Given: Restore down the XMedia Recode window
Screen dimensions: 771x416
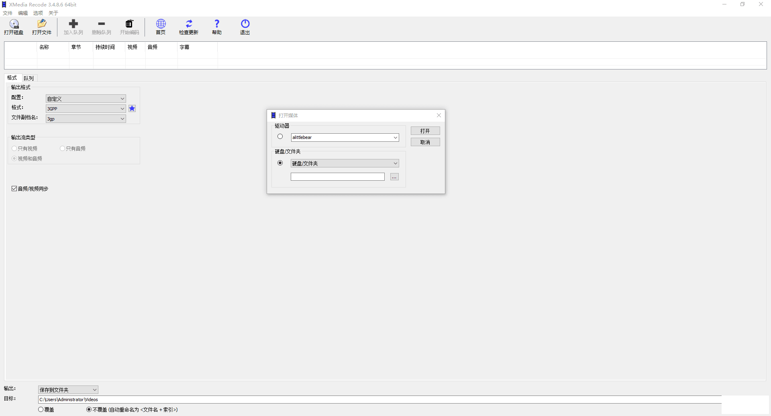Looking at the screenshot, I should click(x=742, y=4).
